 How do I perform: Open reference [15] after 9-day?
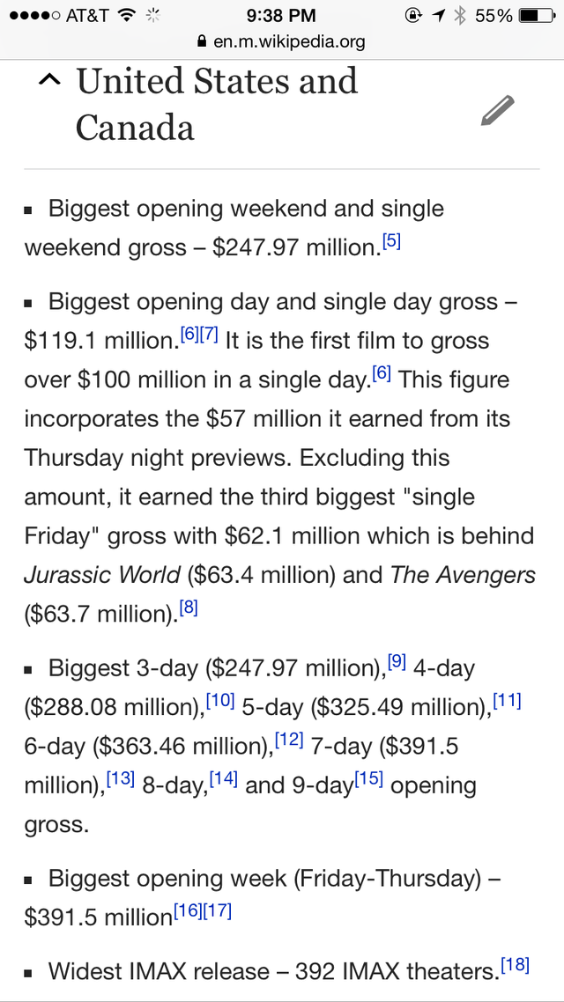click(x=368, y=779)
